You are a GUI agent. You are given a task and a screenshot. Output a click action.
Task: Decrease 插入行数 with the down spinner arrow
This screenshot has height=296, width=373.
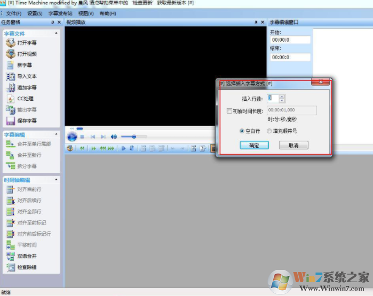pos(282,101)
